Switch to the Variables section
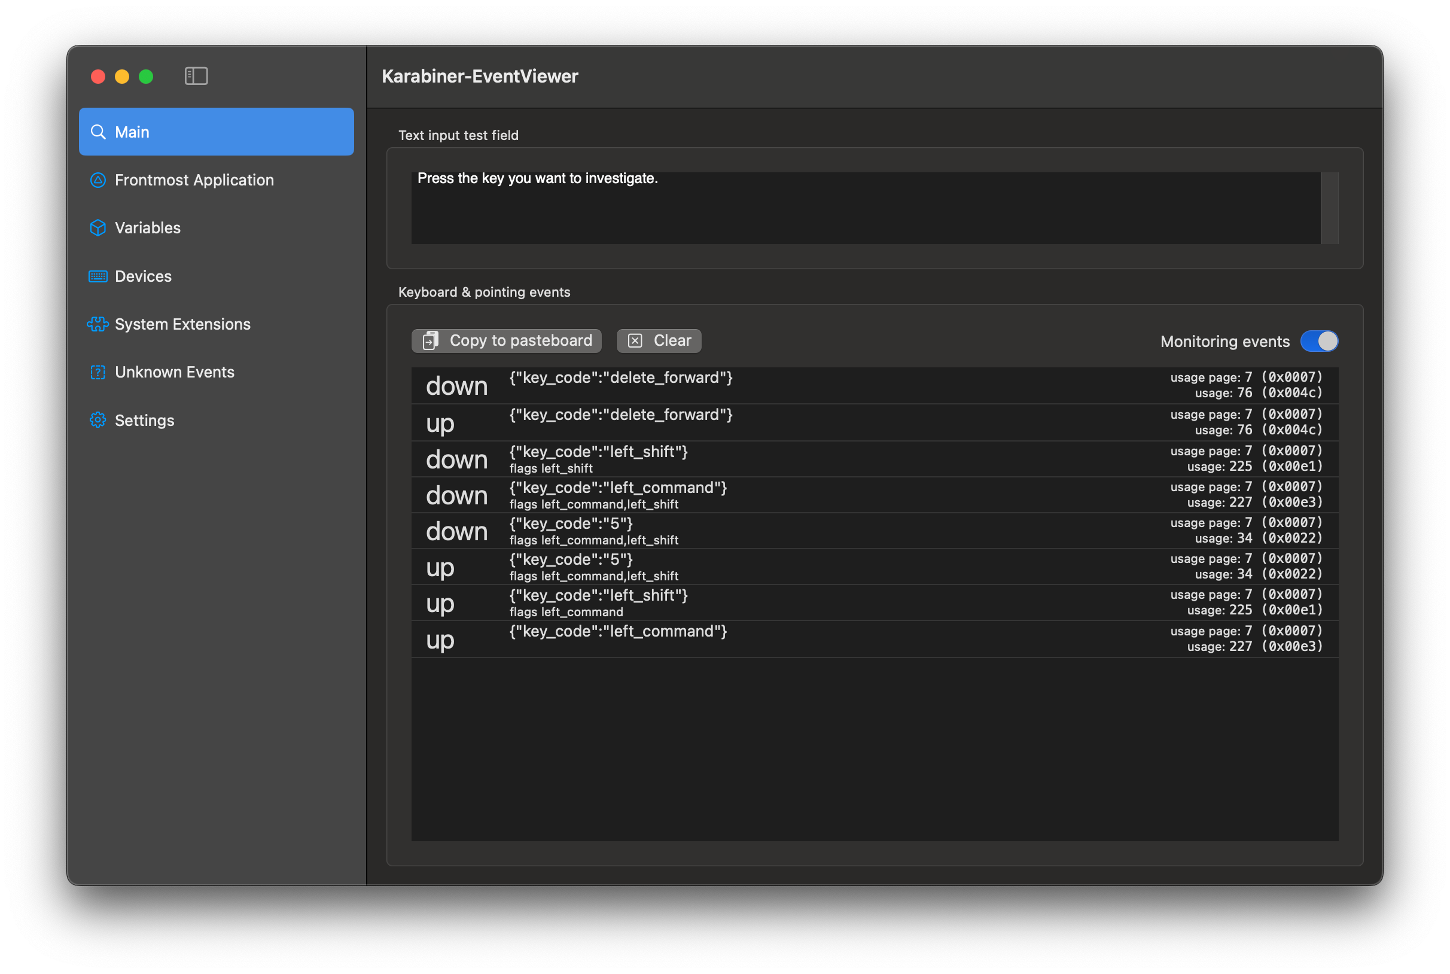This screenshot has width=1450, height=974. [148, 228]
